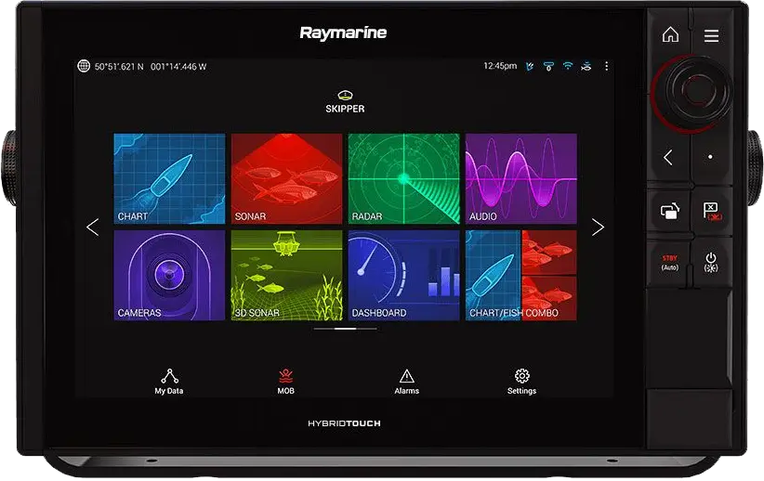Image resolution: width=764 pixels, height=481 pixels.
Task: Open My Data from bottom bar
Action: coord(169,381)
